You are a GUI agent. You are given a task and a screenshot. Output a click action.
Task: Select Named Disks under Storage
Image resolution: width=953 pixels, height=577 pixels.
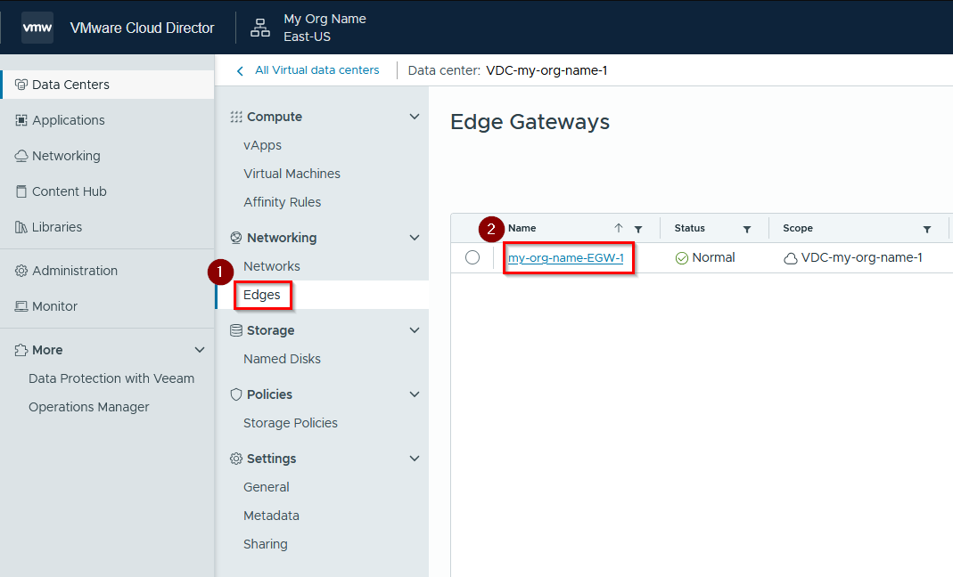[x=282, y=359]
